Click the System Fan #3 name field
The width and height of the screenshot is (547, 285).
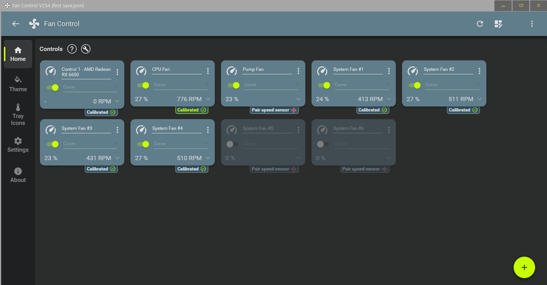[x=86, y=129]
